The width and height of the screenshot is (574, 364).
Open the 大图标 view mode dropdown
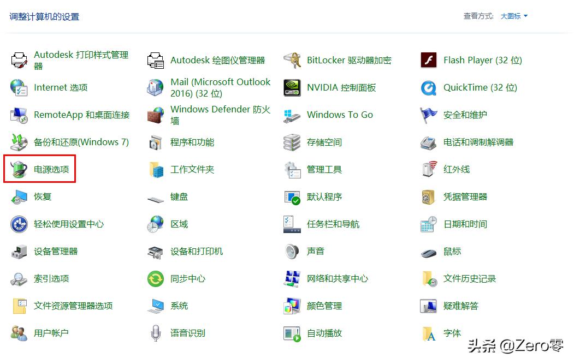(x=514, y=16)
